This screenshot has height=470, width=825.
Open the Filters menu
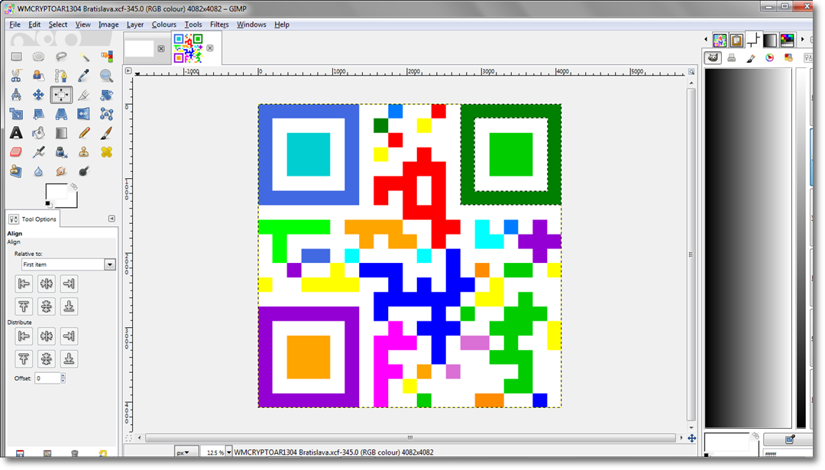[x=219, y=24]
